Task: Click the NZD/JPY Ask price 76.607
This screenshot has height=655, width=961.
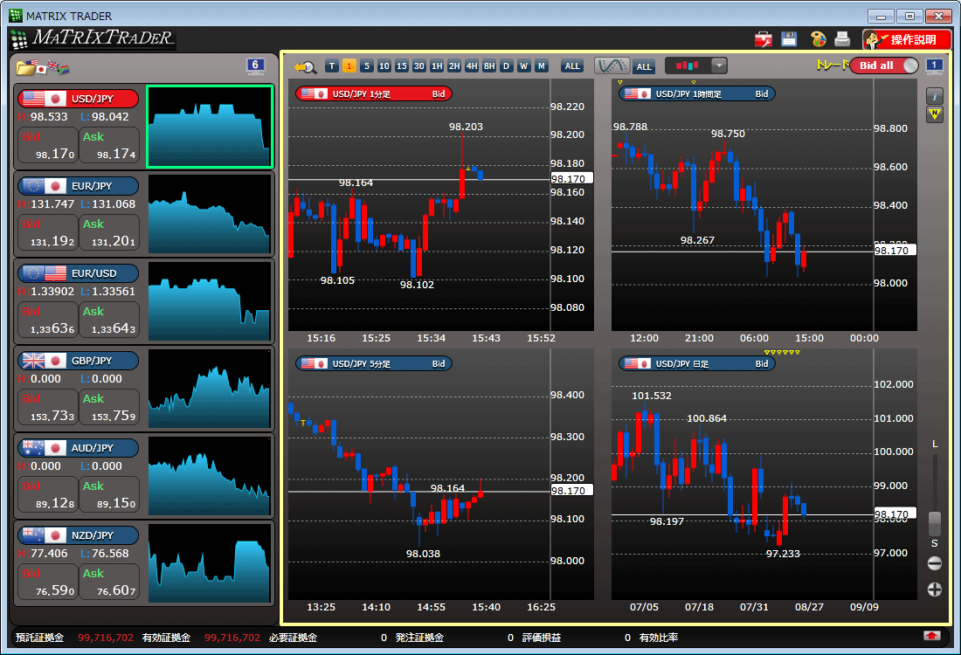Action: tap(109, 583)
